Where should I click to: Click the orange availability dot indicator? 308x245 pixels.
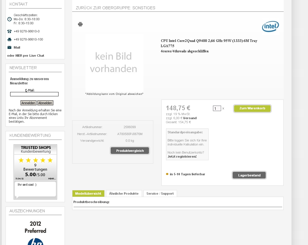tap(167, 174)
